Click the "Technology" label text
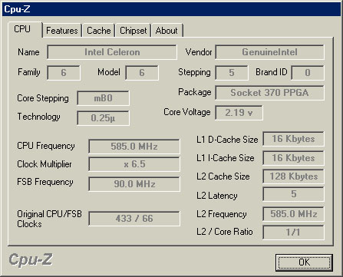This screenshot has width=343, height=277. 38,117
